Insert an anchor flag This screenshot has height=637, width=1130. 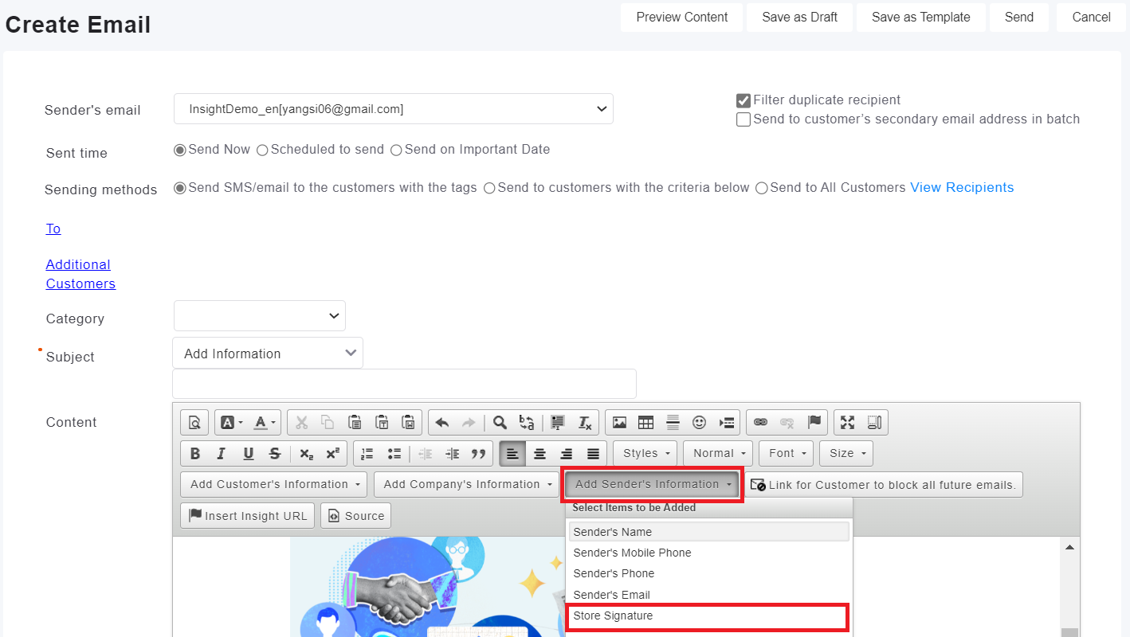tap(814, 422)
